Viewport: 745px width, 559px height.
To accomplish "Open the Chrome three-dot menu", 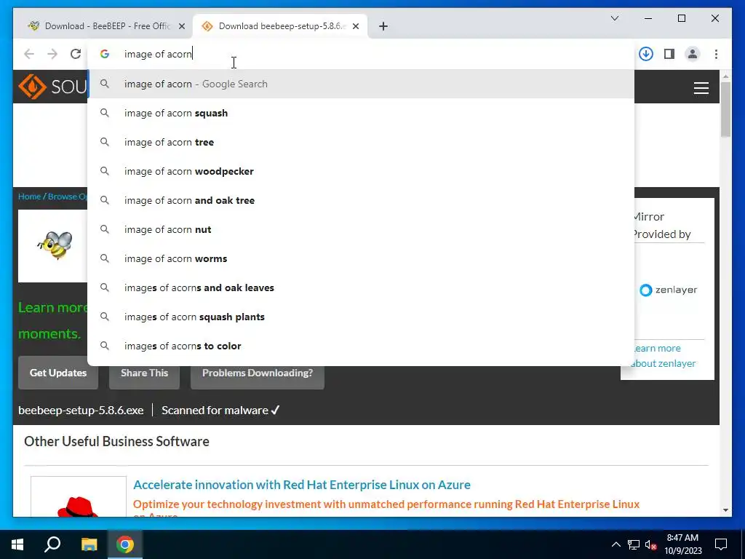I will click(x=716, y=54).
